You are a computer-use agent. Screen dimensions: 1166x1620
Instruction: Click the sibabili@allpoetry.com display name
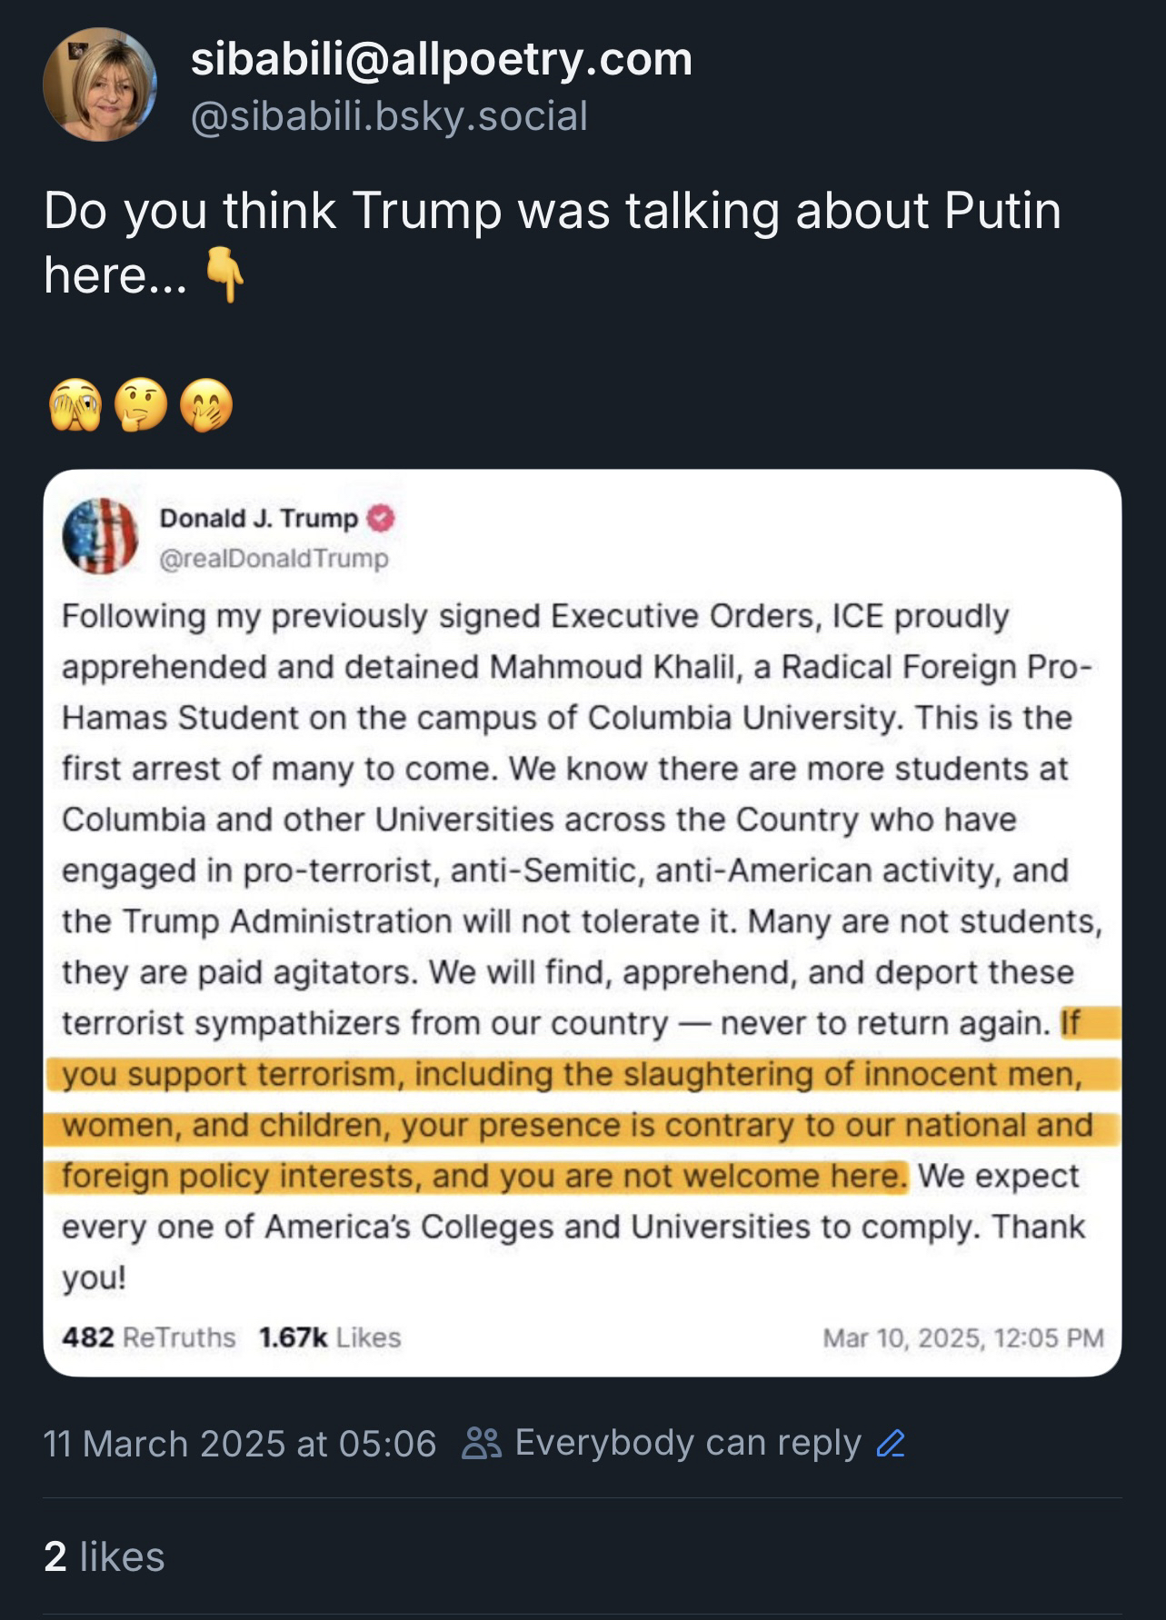pyautogui.click(x=441, y=60)
